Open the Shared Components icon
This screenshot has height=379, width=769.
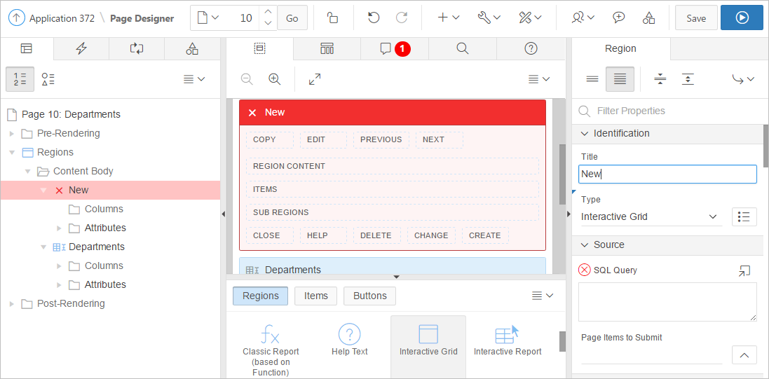click(649, 18)
